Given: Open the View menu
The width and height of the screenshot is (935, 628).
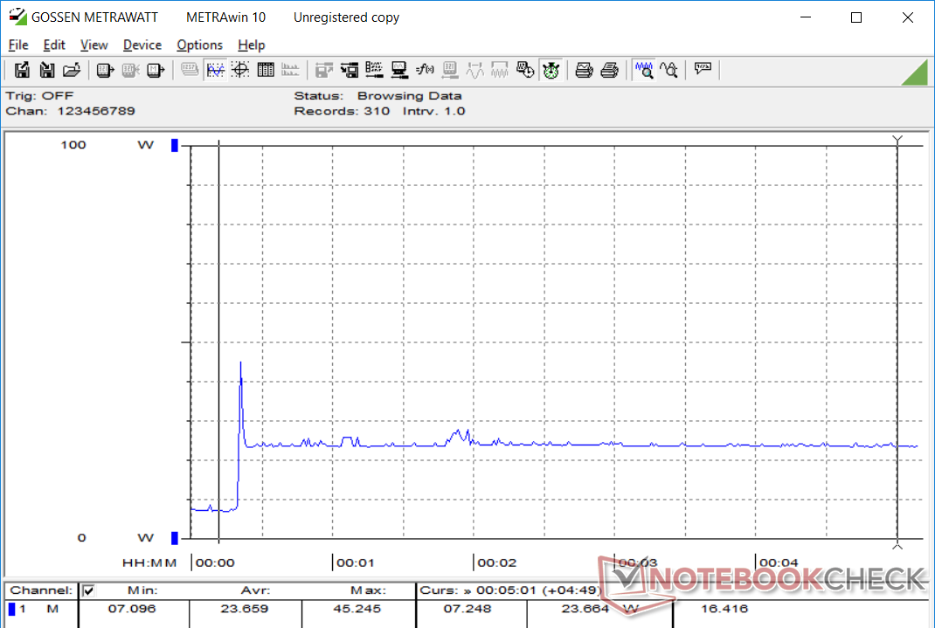Looking at the screenshot, I should (x=93, y=45).
